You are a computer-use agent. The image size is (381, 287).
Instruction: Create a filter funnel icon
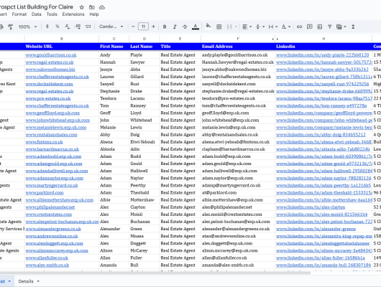click(x=330, y=27)
